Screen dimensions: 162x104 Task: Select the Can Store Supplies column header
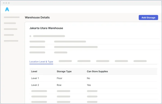click(x=97, y=71)
